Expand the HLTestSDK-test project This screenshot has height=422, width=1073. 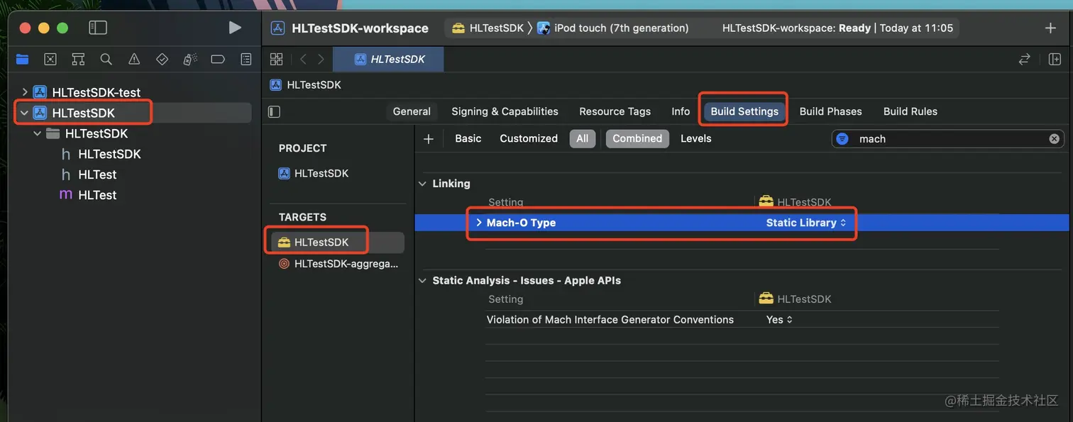(x=25, y=92)
